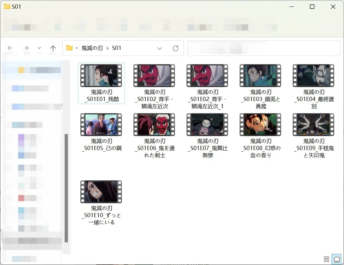Click the Forward navigation arrow

(x=26, y=48)
